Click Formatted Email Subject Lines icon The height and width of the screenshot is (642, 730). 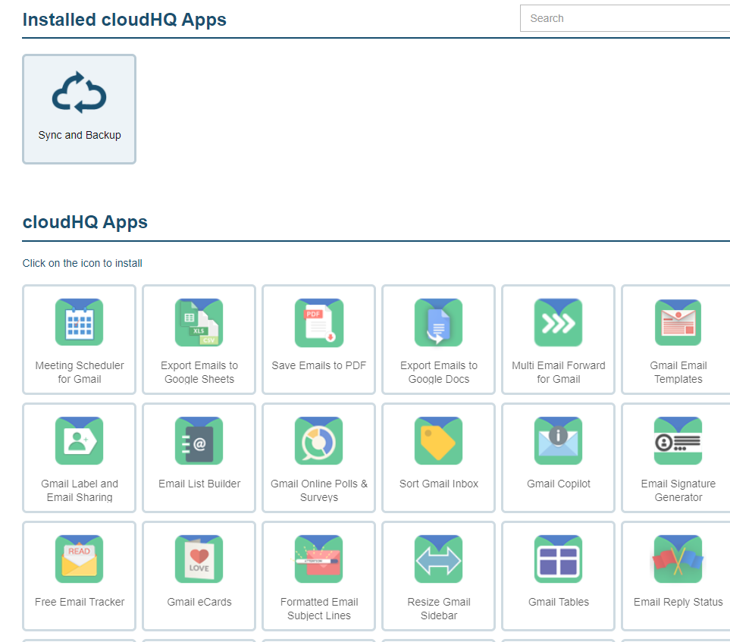tap(319, 559)
